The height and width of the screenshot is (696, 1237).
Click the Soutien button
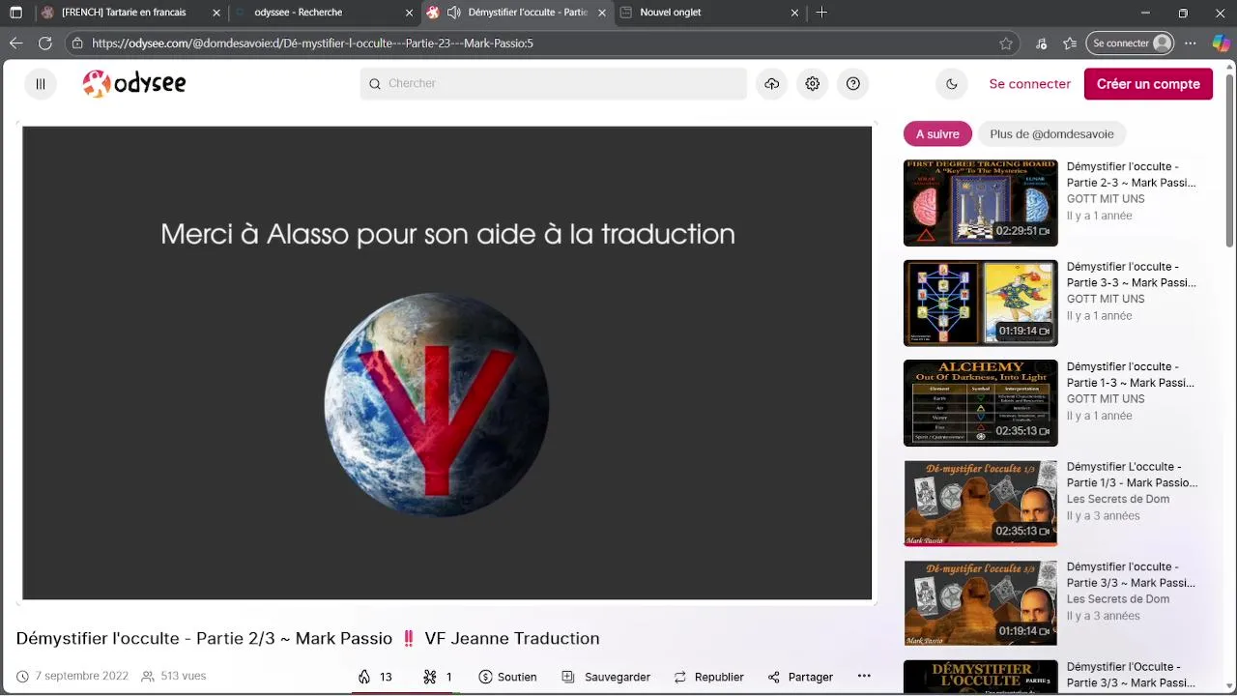tap(507, 677)
